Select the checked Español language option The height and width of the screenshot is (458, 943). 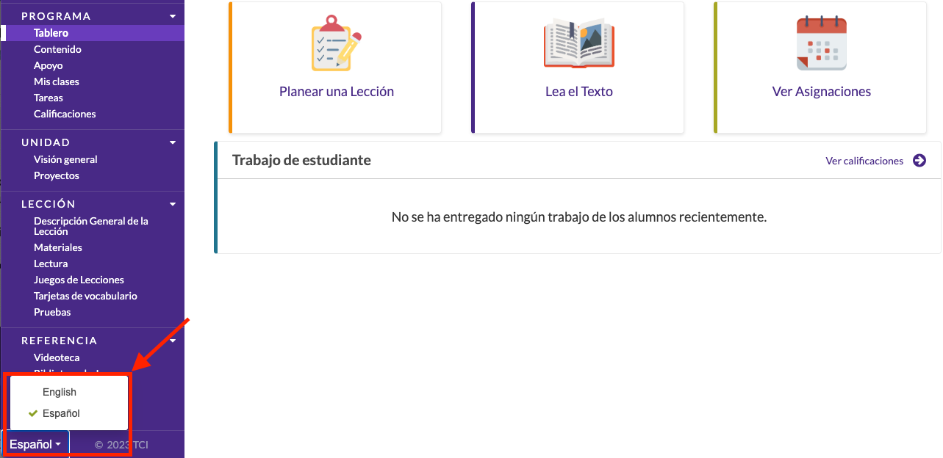(60, 412)
